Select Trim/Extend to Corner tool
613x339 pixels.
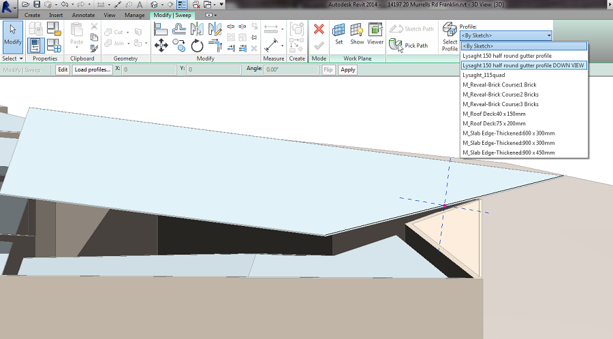pyautogui.click(x=215, y=46)
